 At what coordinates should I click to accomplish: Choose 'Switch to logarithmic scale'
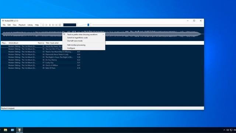tap(84, 38)
